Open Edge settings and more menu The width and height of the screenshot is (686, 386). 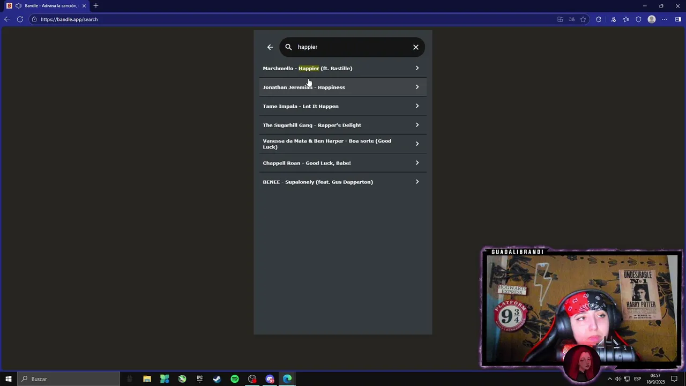[665, 19]
